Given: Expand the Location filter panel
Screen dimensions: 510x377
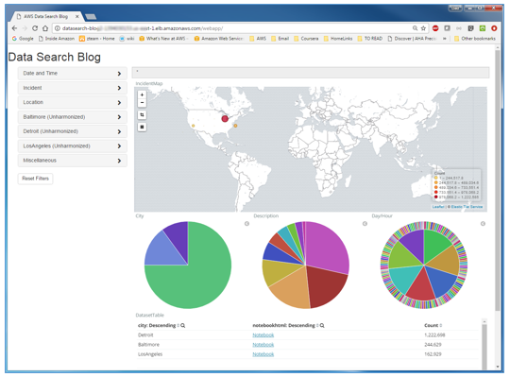Looking at the screenshot, I should [72, 102].
